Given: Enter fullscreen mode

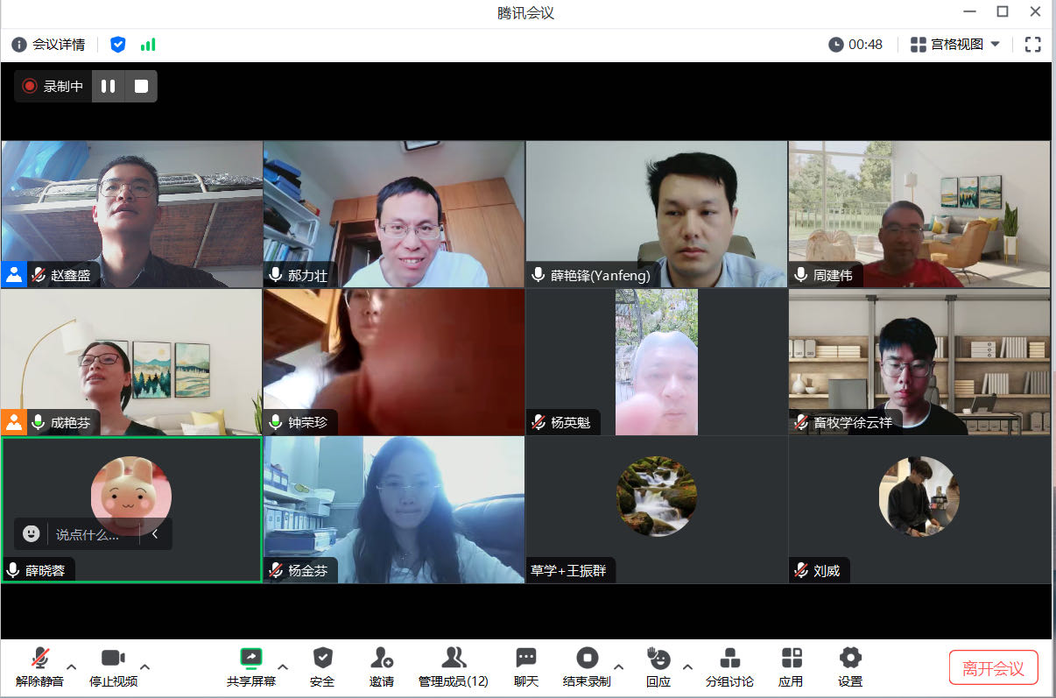Looking at the screenshot, I should [x=1033, y=44].
